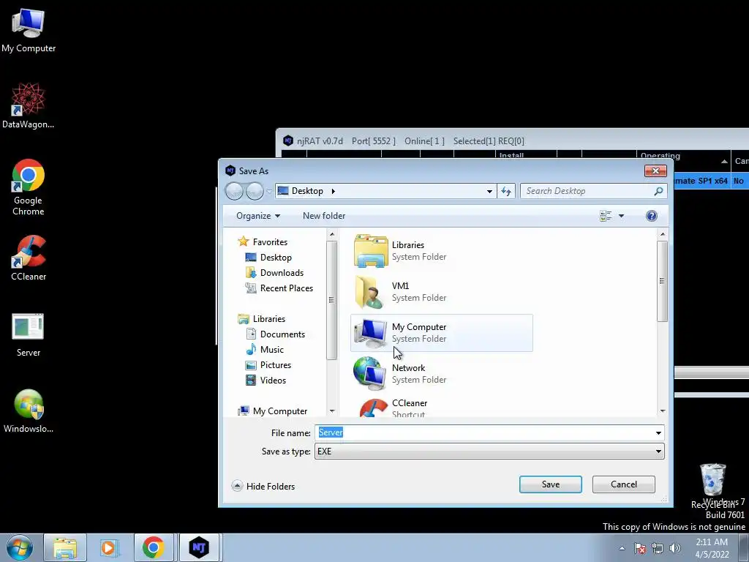Open the media player taskbar icon
Screen dimensions: 749x562
pos(109,547)
